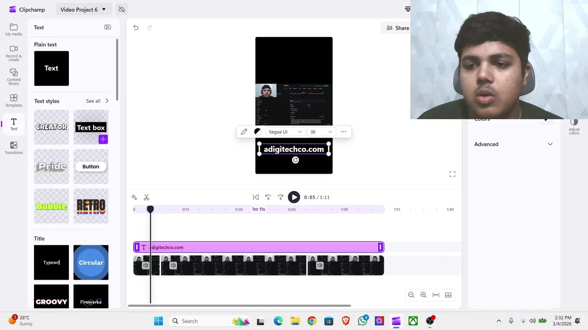The image size is (588, 330).
Task: Enter fullscreen preview mode
Action: tap(452, 174)
